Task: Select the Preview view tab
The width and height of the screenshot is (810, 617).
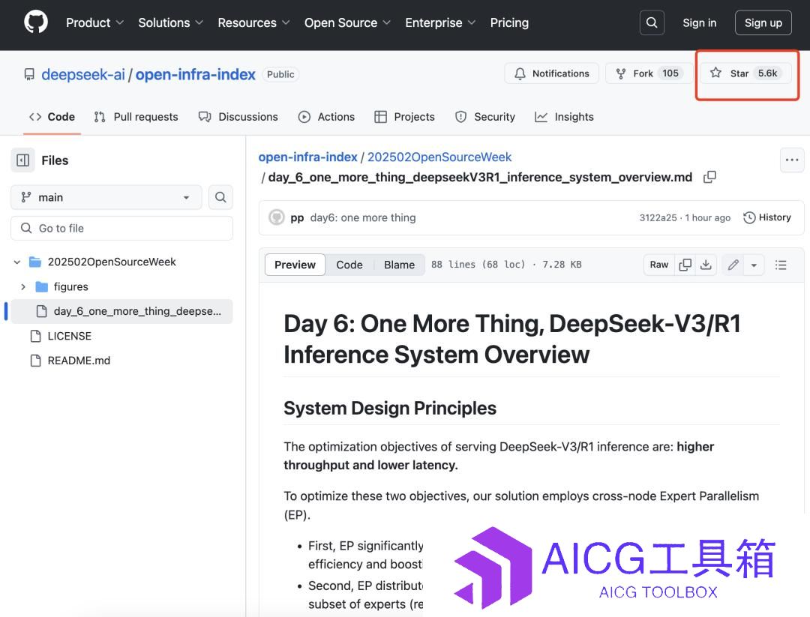Action: click(295, 265)
